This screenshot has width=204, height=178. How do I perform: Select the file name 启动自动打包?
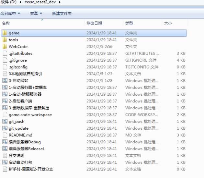tap(20, 162)
